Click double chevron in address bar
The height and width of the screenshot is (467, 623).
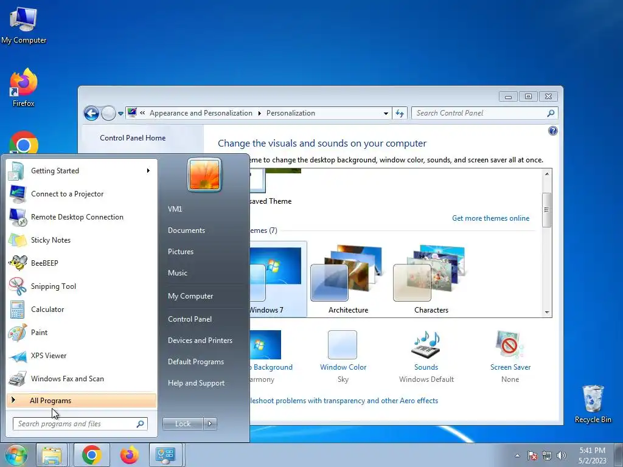coord(142,113)
